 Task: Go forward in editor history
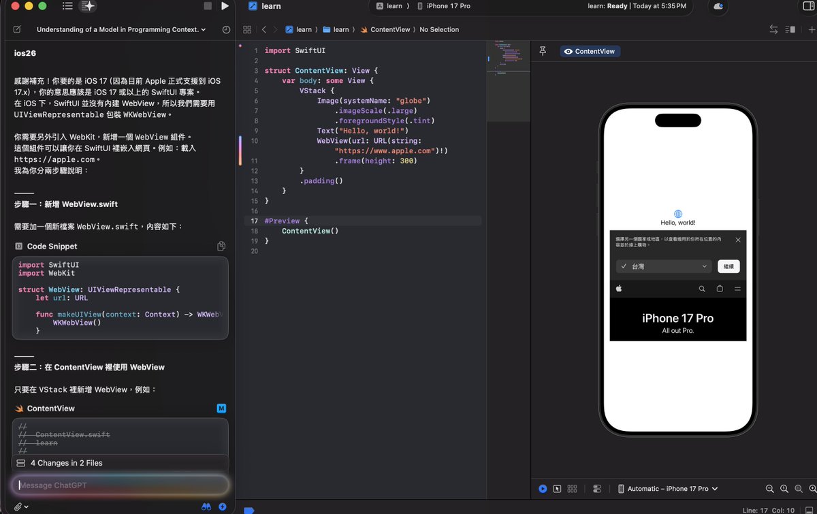tap(275, 30)
